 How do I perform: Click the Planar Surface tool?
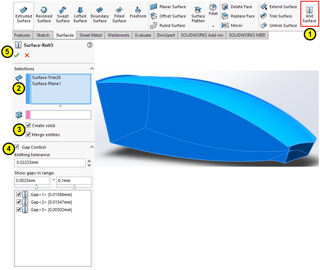point(168,7)
